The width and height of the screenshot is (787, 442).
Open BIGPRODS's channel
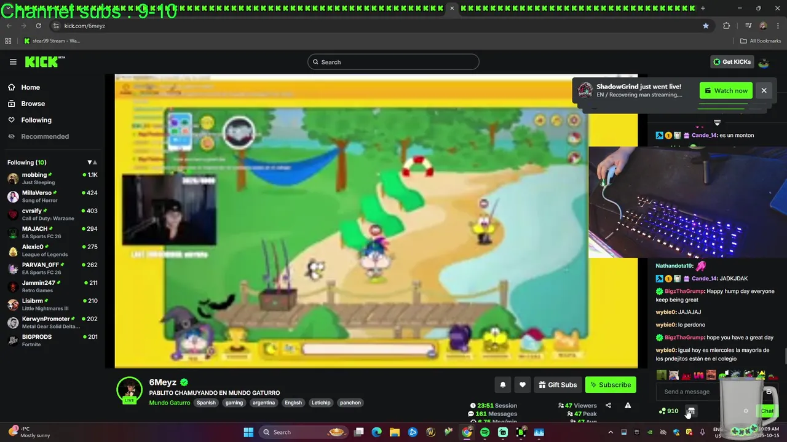click(x=52, y=341)
